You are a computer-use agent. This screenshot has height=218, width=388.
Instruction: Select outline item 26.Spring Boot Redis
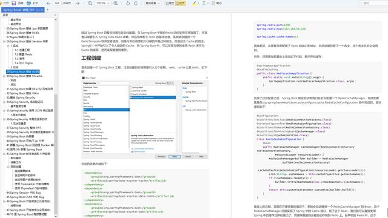click(23, 33)
